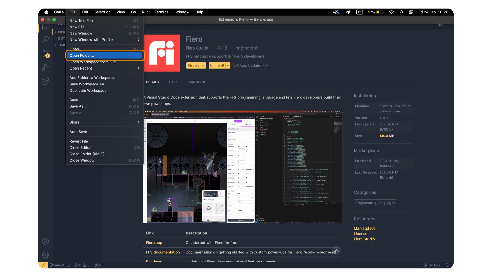Click the Disable button

coord(193,66)
